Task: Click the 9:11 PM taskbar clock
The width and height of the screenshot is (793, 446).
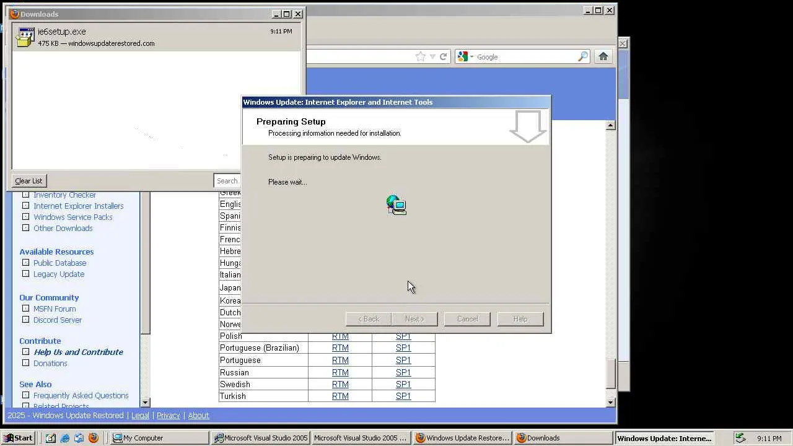Action: pyautogui.click(x=769, y=439)
